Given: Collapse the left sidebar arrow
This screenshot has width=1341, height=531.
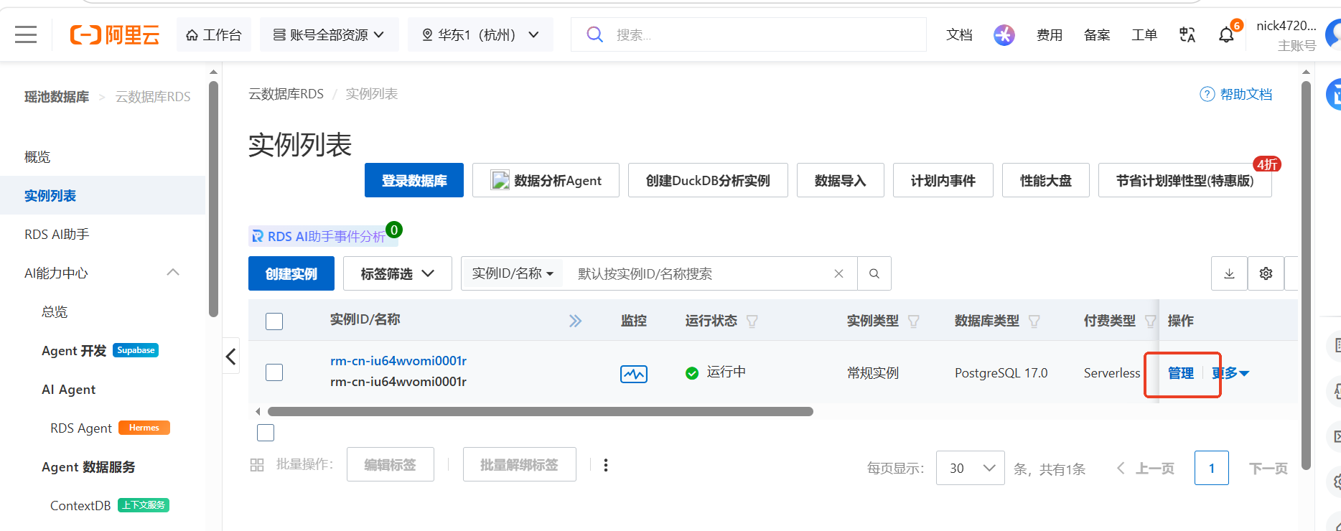Looking at the screenshot, I should [230, 356].
